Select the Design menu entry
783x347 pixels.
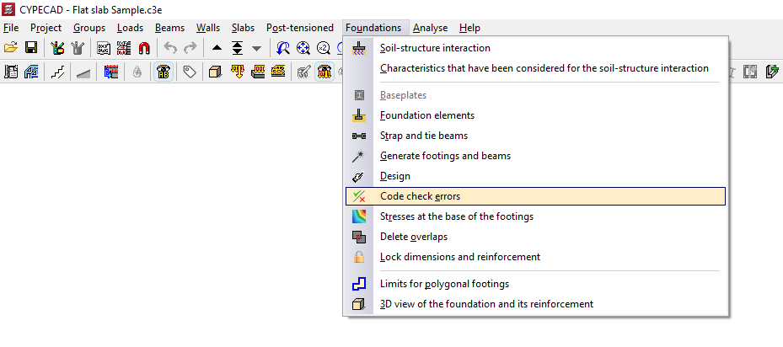coord(535,176)
